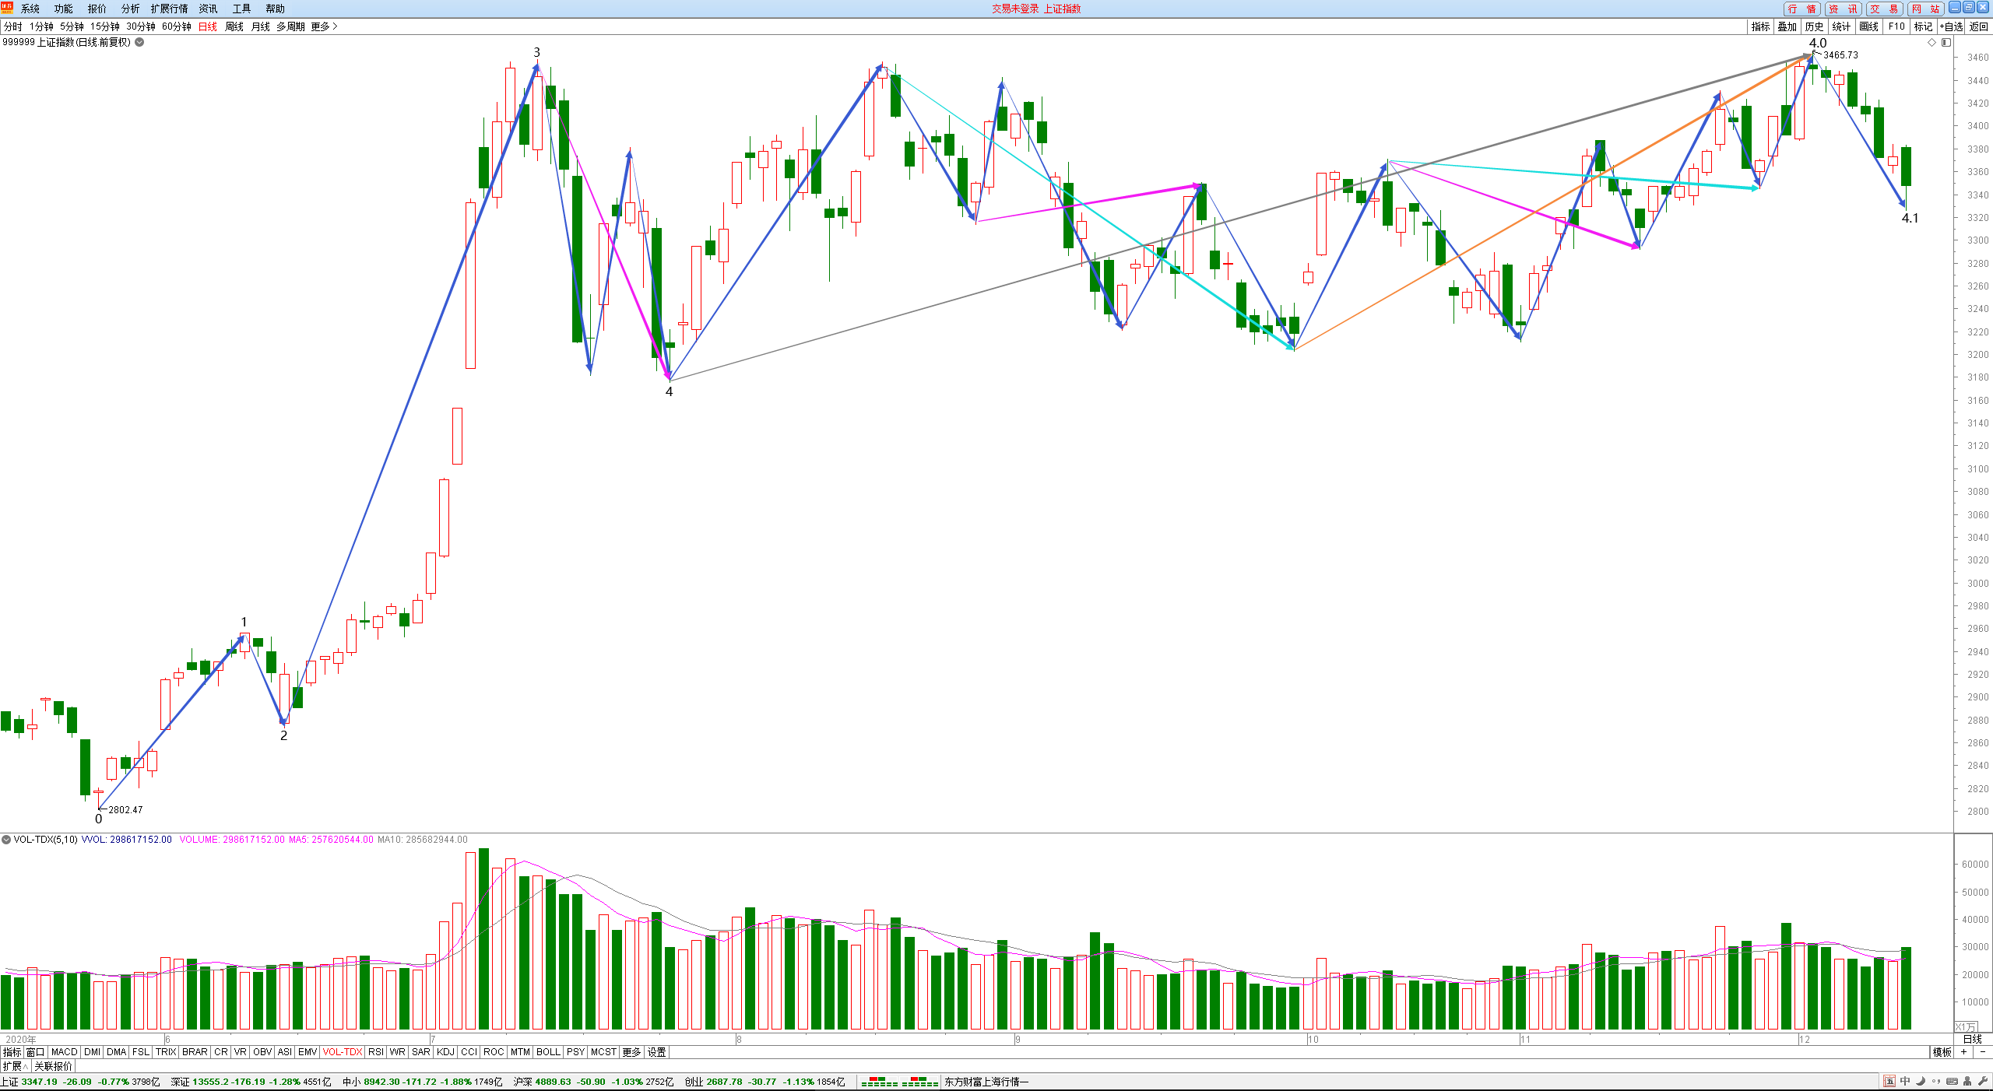Open the 功能 menu
Viewport: 1993px width, 1091px height.
(x=63, y=9)
